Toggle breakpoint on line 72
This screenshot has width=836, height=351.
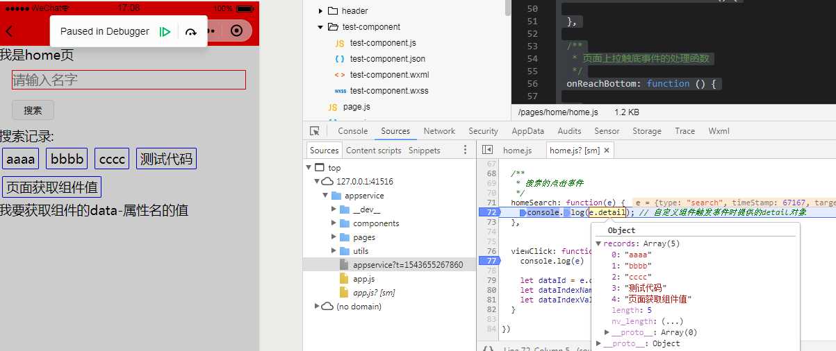coord(491,212)
